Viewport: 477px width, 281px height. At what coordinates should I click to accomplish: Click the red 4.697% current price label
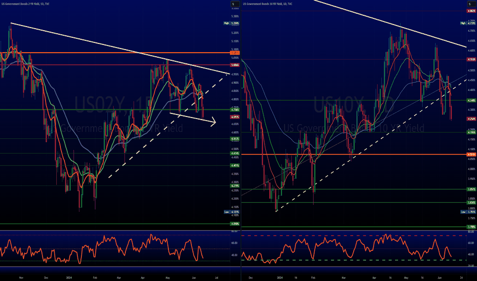click(235, 117)
